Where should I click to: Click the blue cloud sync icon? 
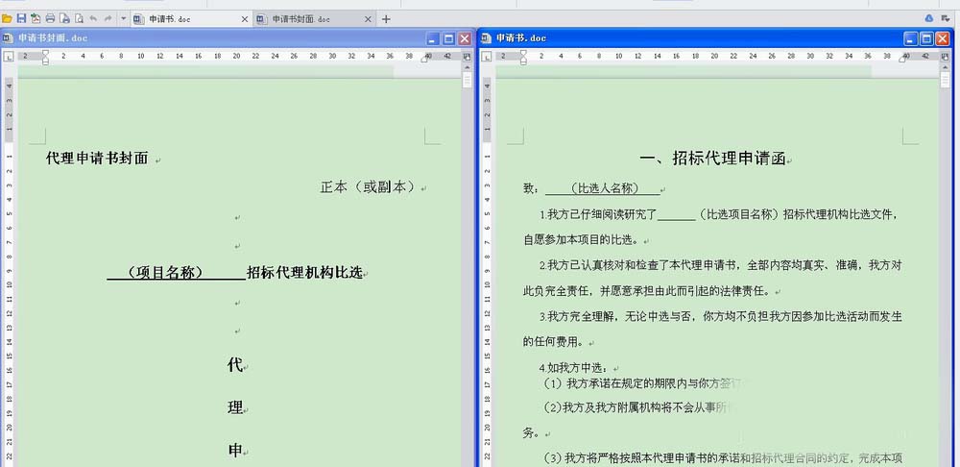coord(928,19)
